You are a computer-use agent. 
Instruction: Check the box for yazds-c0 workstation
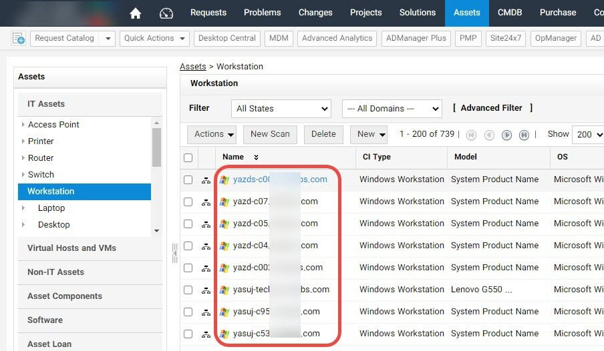pyautogui.click(x=188, y=180)
